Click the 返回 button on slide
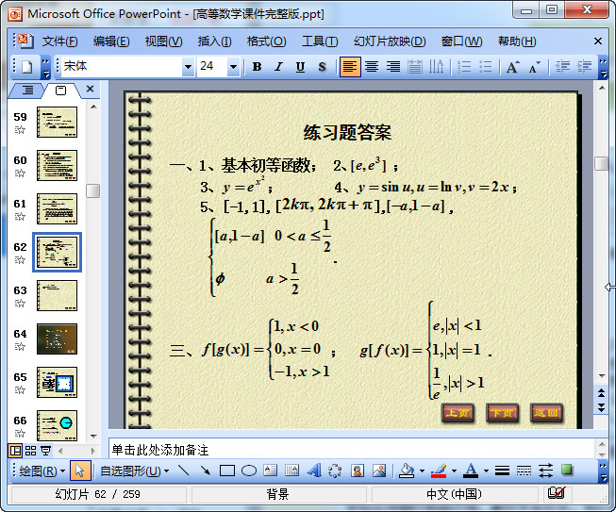The height and width of the screenshot is (512, 616). [x=546, y=413]
